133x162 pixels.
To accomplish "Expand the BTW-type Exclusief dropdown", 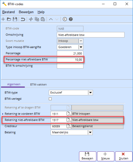I will [90, 92].
